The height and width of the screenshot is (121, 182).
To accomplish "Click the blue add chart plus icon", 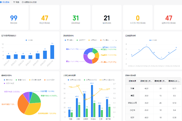I will coord(1,2).
